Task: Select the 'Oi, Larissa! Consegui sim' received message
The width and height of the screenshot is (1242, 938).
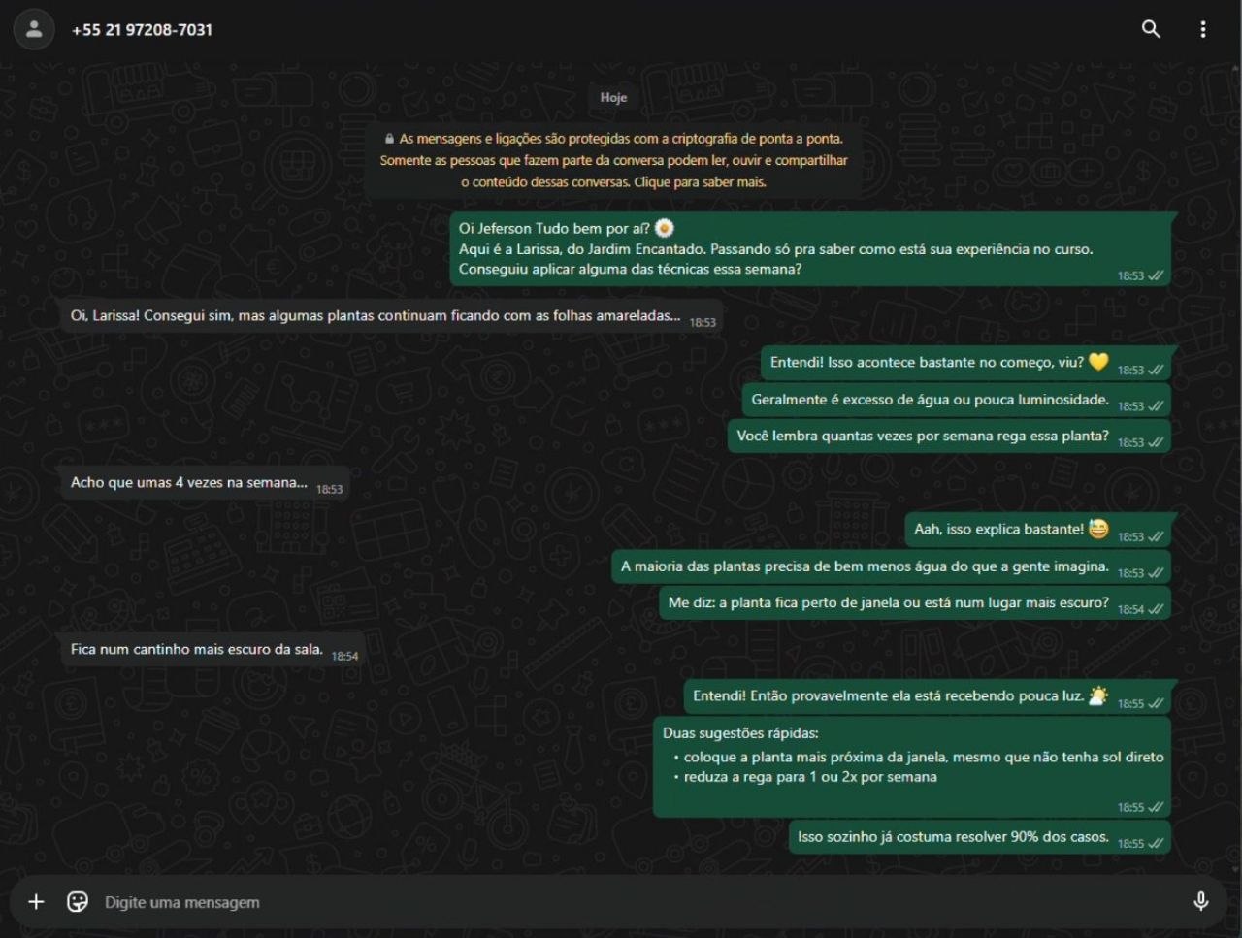Action: coord(392,316)
